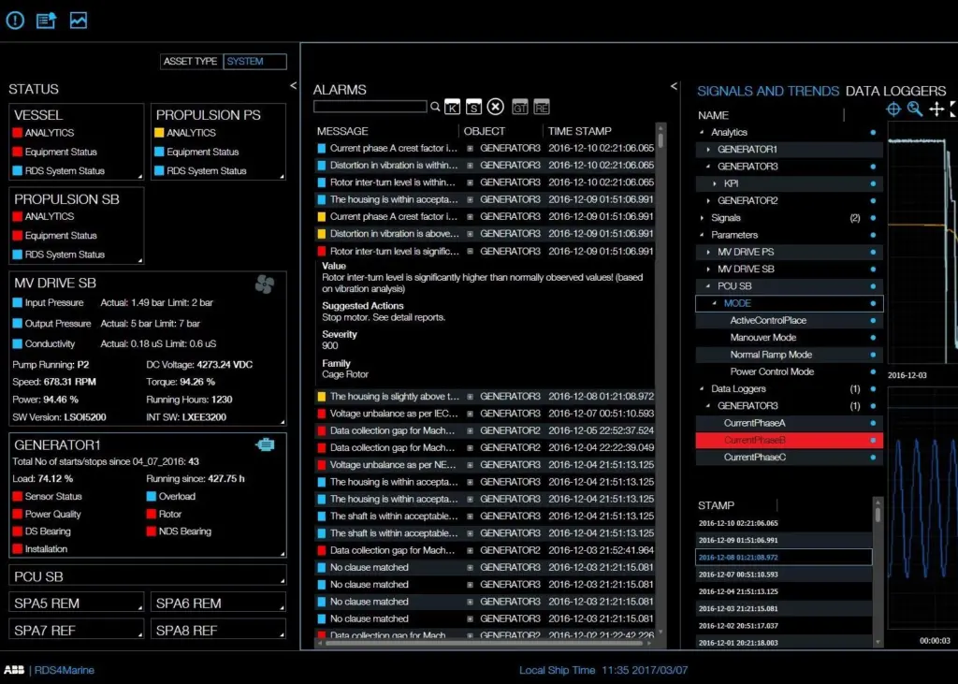Image resolution: width=958 pixels, height=684 pixels.
Task: Click the generator icon in GENERATOR1 card
Action: tap(265, 445)
